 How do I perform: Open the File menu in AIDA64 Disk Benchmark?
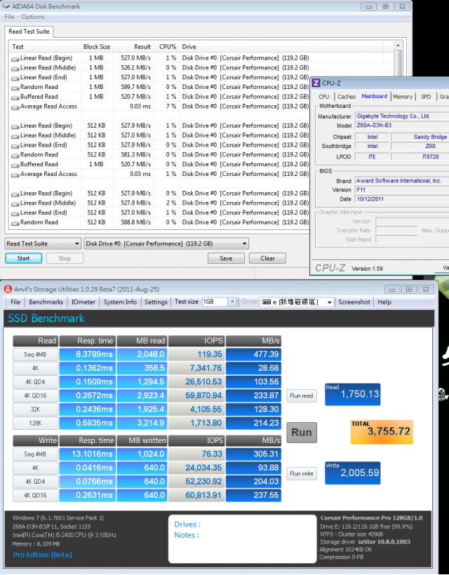pyautogui.click(x=9, y=17)
